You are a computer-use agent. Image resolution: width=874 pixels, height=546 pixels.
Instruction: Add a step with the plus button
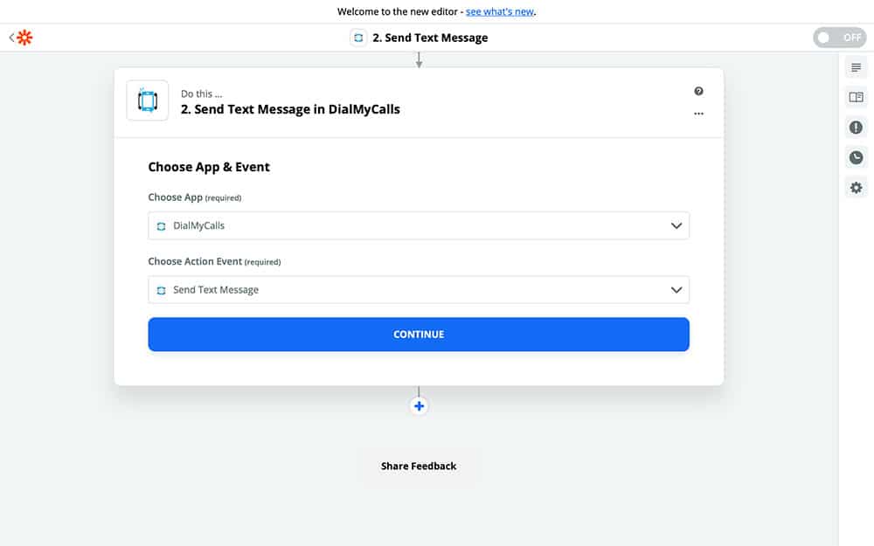(419, 406)
